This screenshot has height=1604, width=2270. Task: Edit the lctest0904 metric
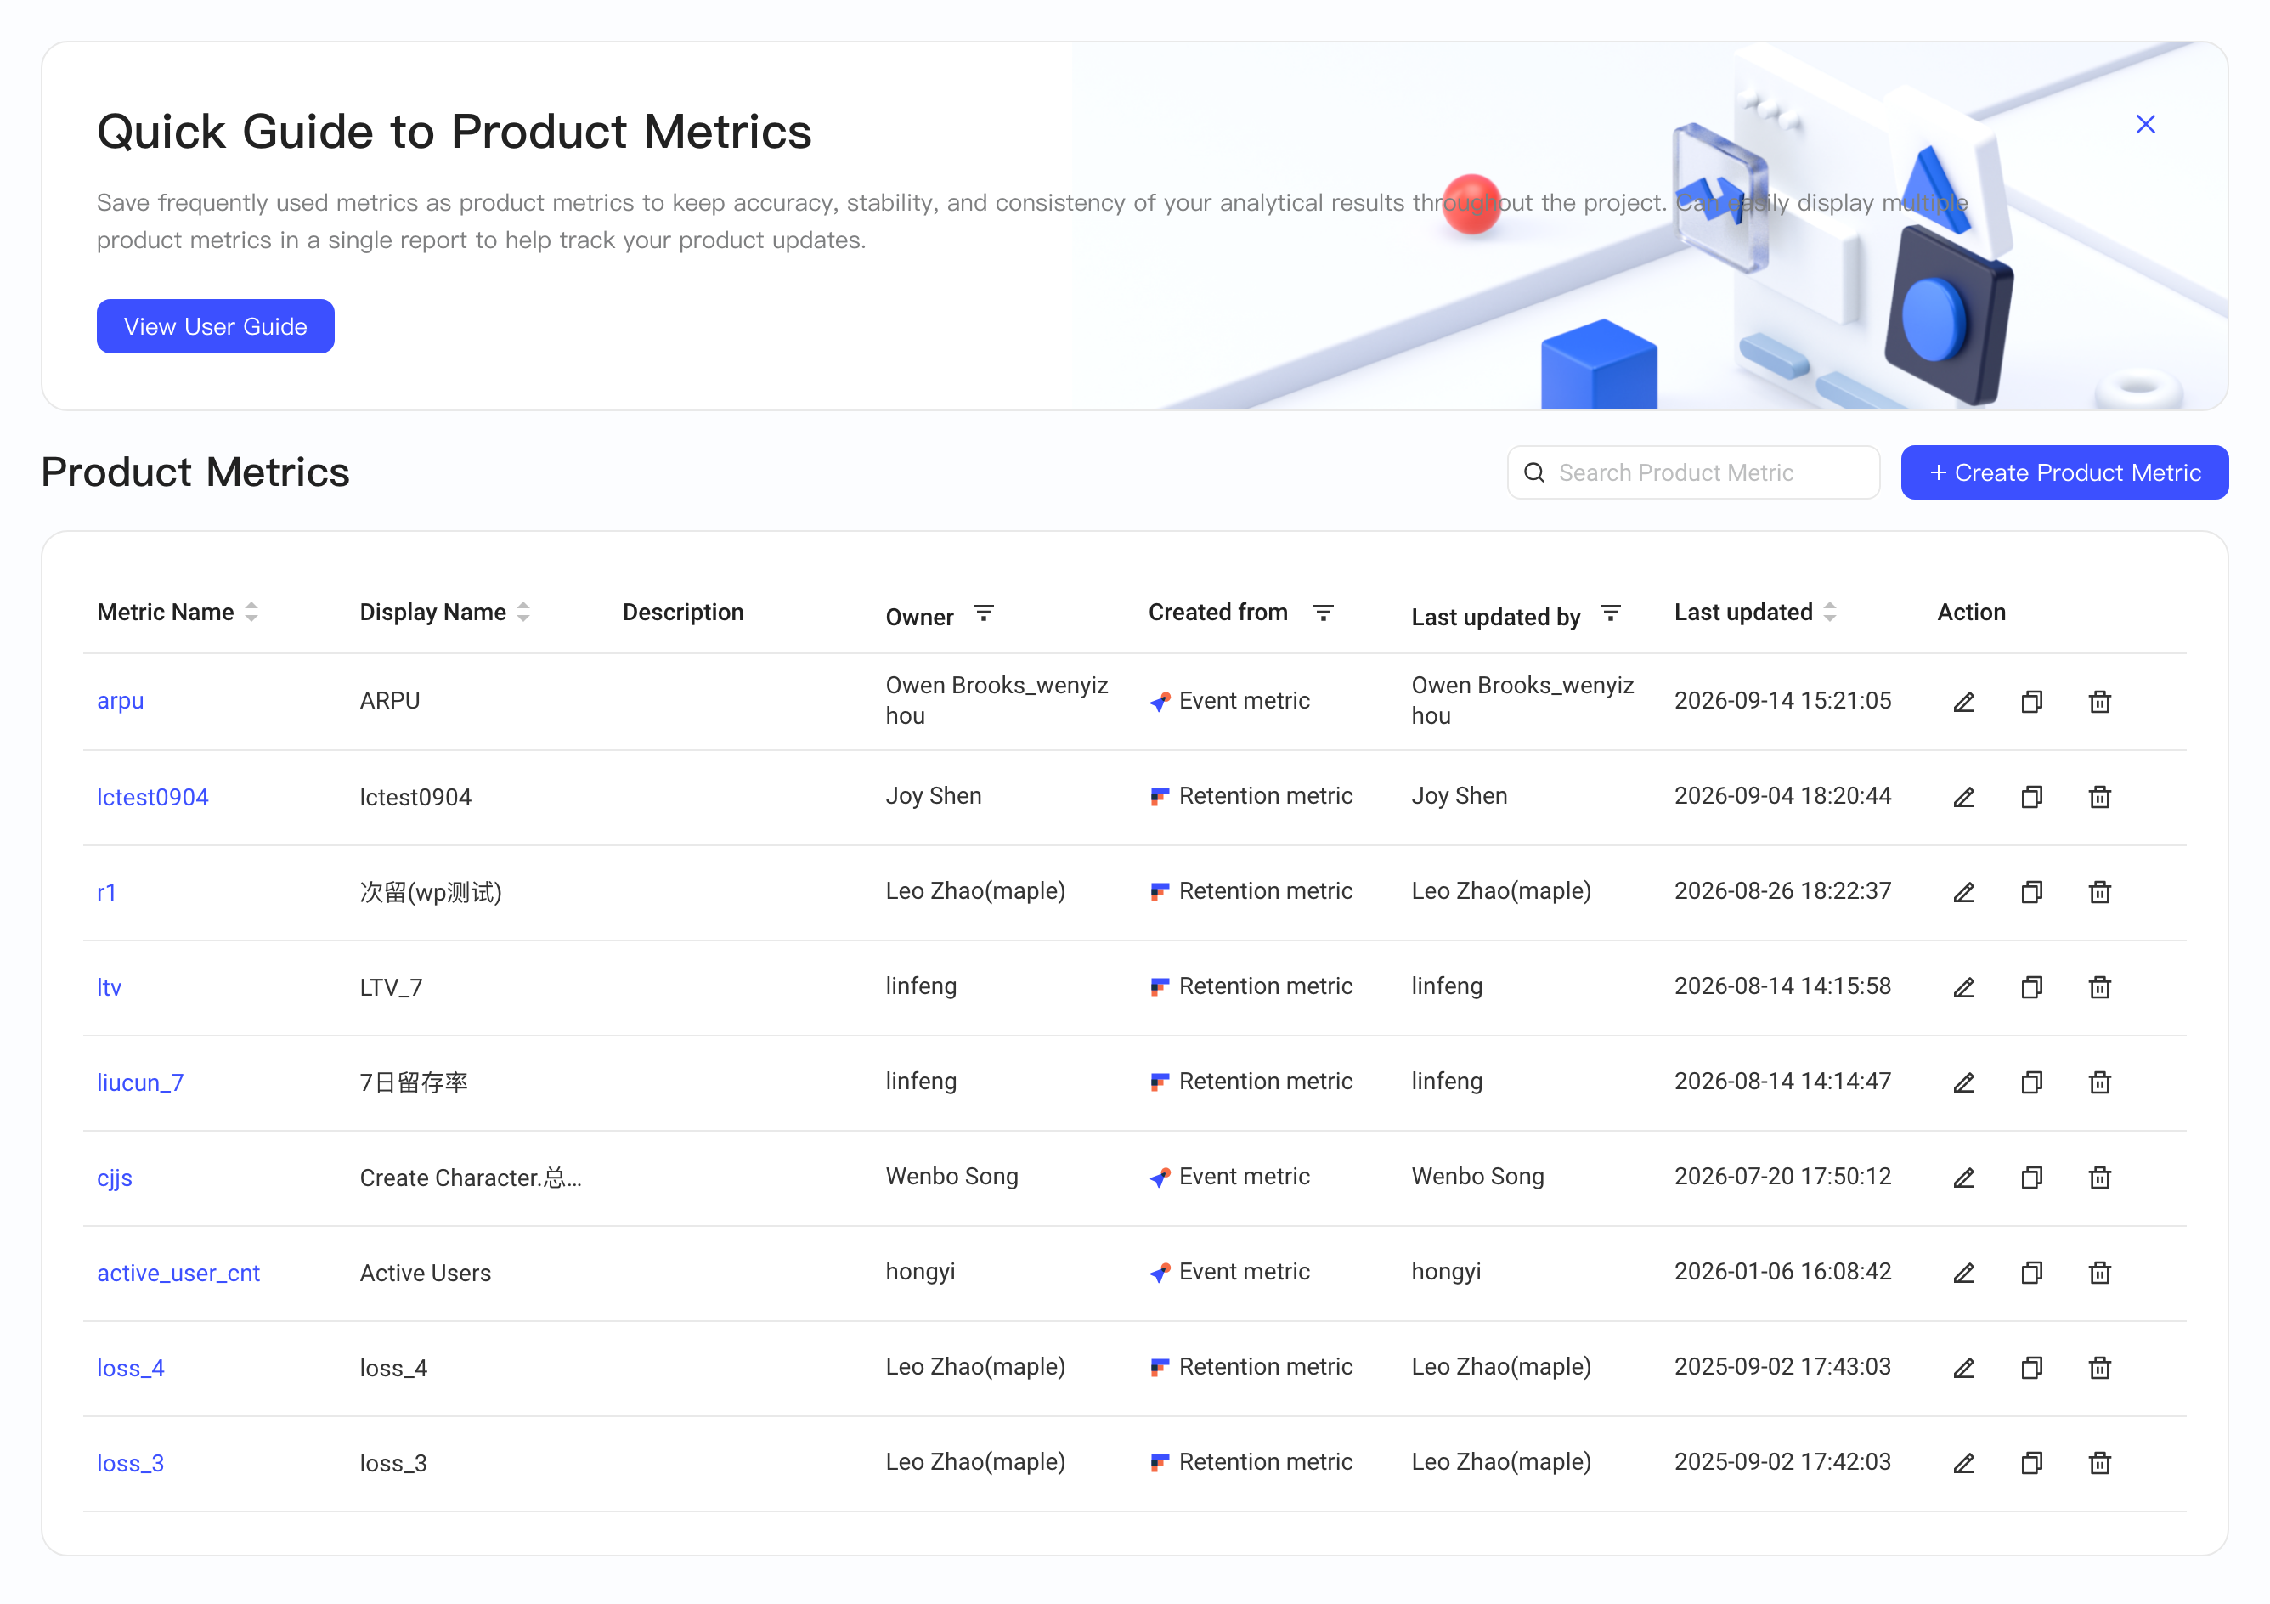pyautogui.click(x=1963, y=797)
